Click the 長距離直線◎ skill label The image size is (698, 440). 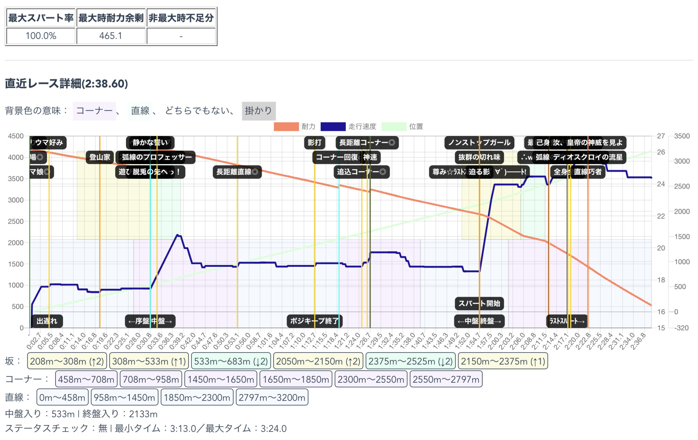tap(237, 172)
